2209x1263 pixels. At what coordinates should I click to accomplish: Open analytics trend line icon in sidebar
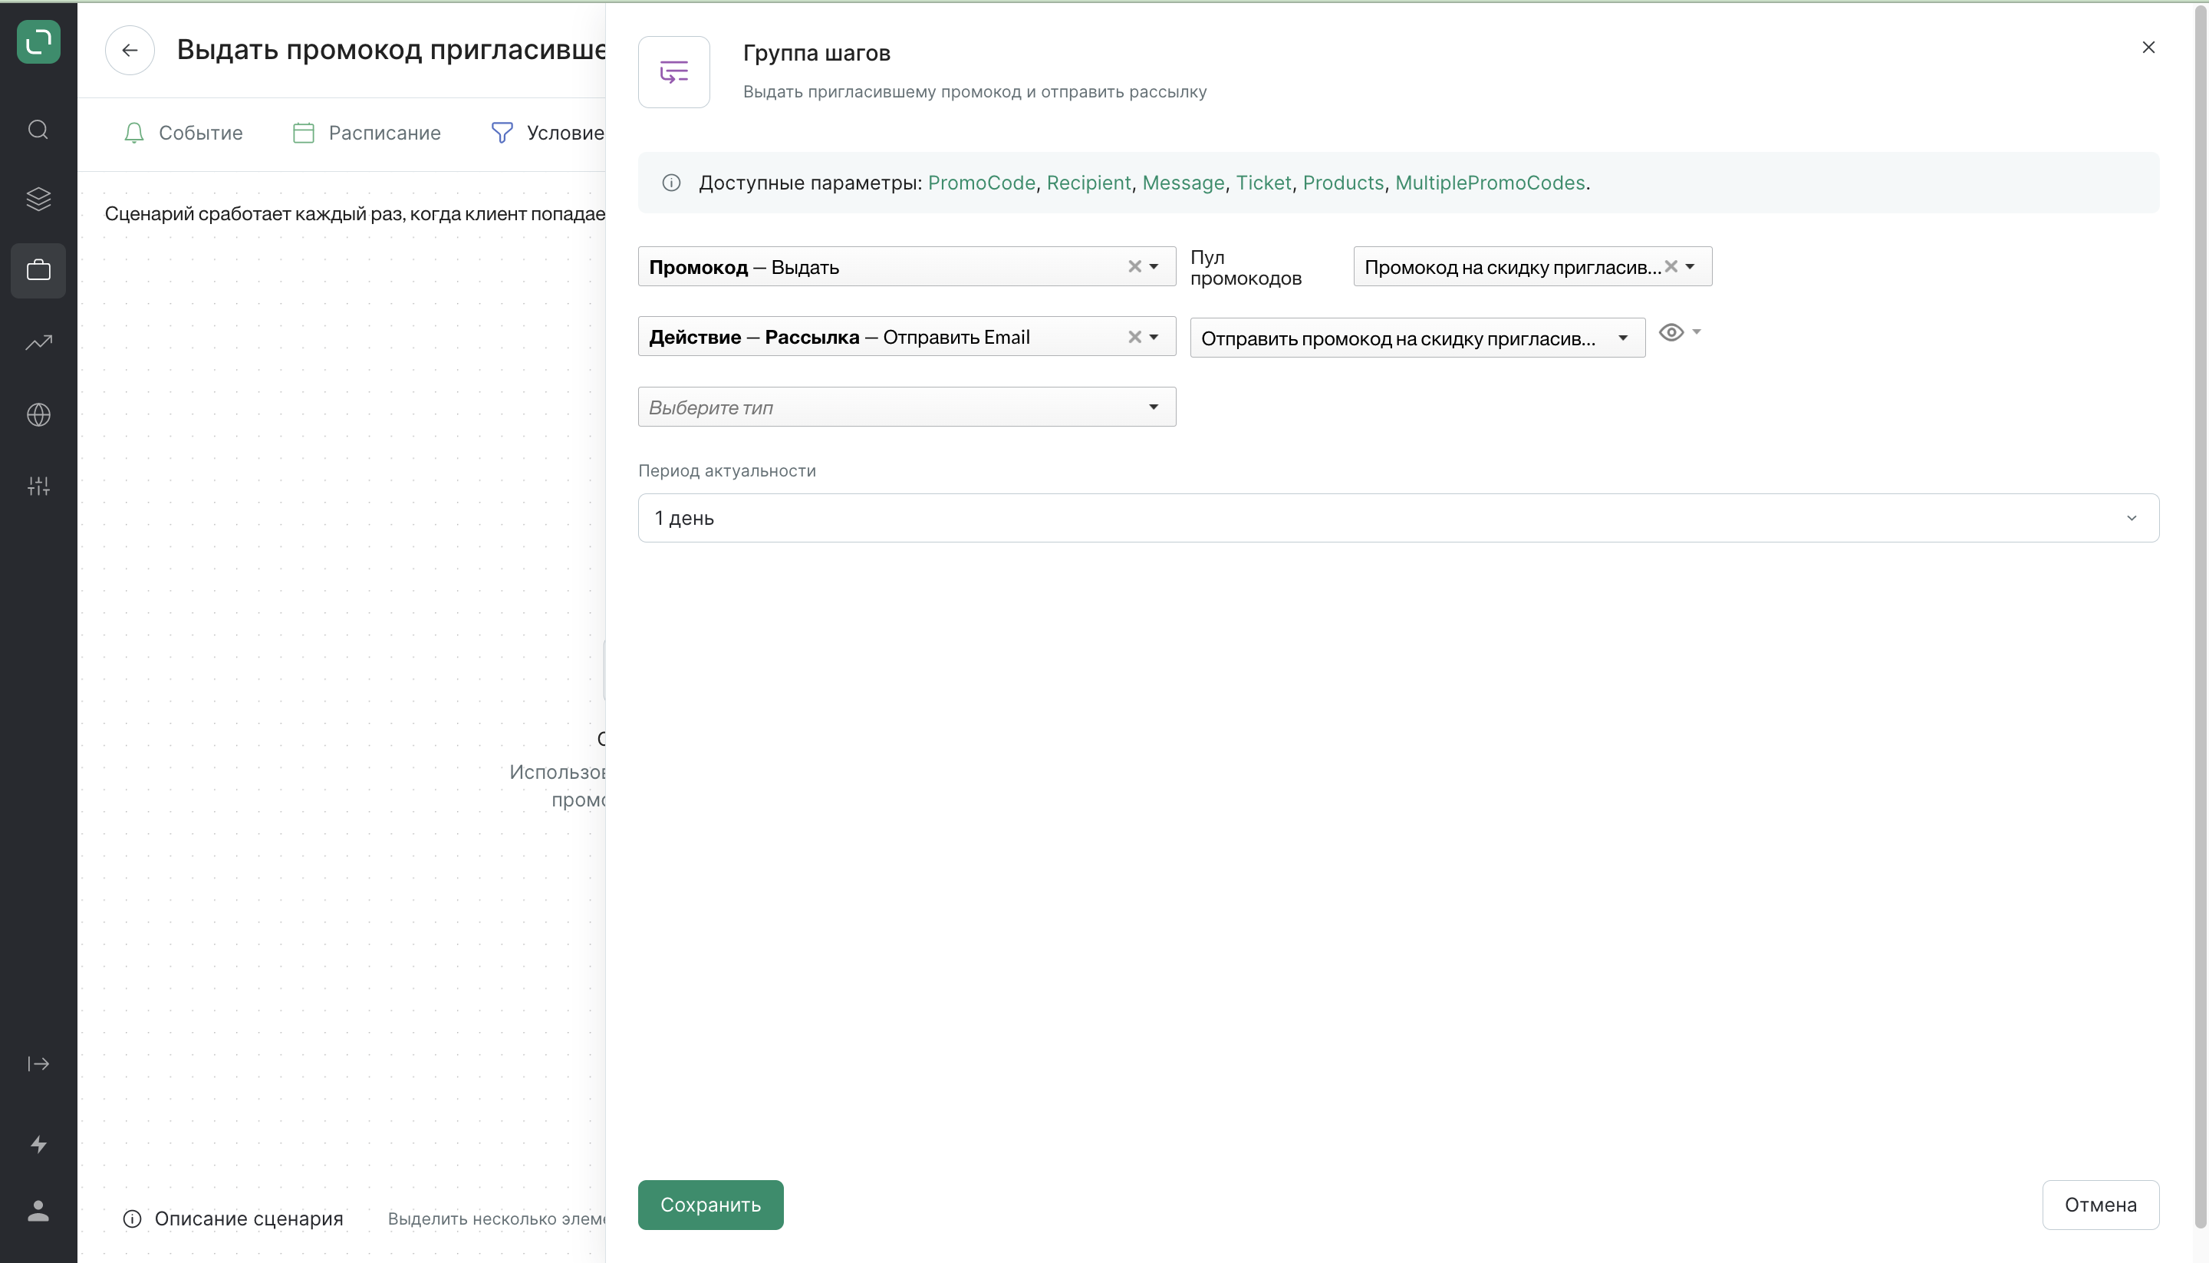tap(38, 341)
